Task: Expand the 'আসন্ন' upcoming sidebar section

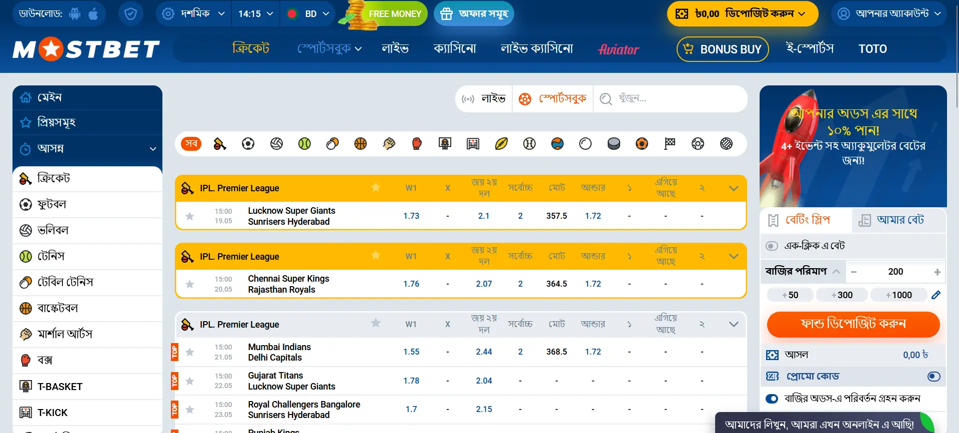Action: point(87,148)
